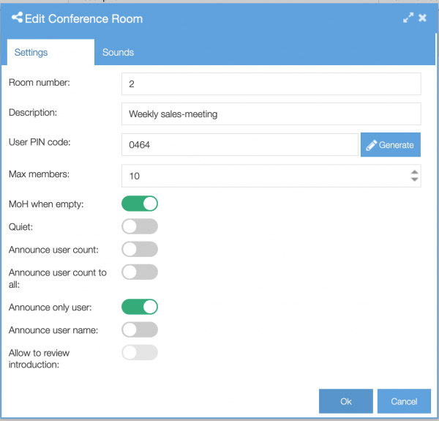
Task: Disable the MoH when empty toggle
Action: click(140, 204)
